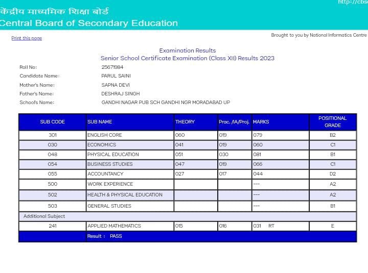Select mother's name SAPNA DEVI
Screen dimensions: 368x273
coord(116,85)
